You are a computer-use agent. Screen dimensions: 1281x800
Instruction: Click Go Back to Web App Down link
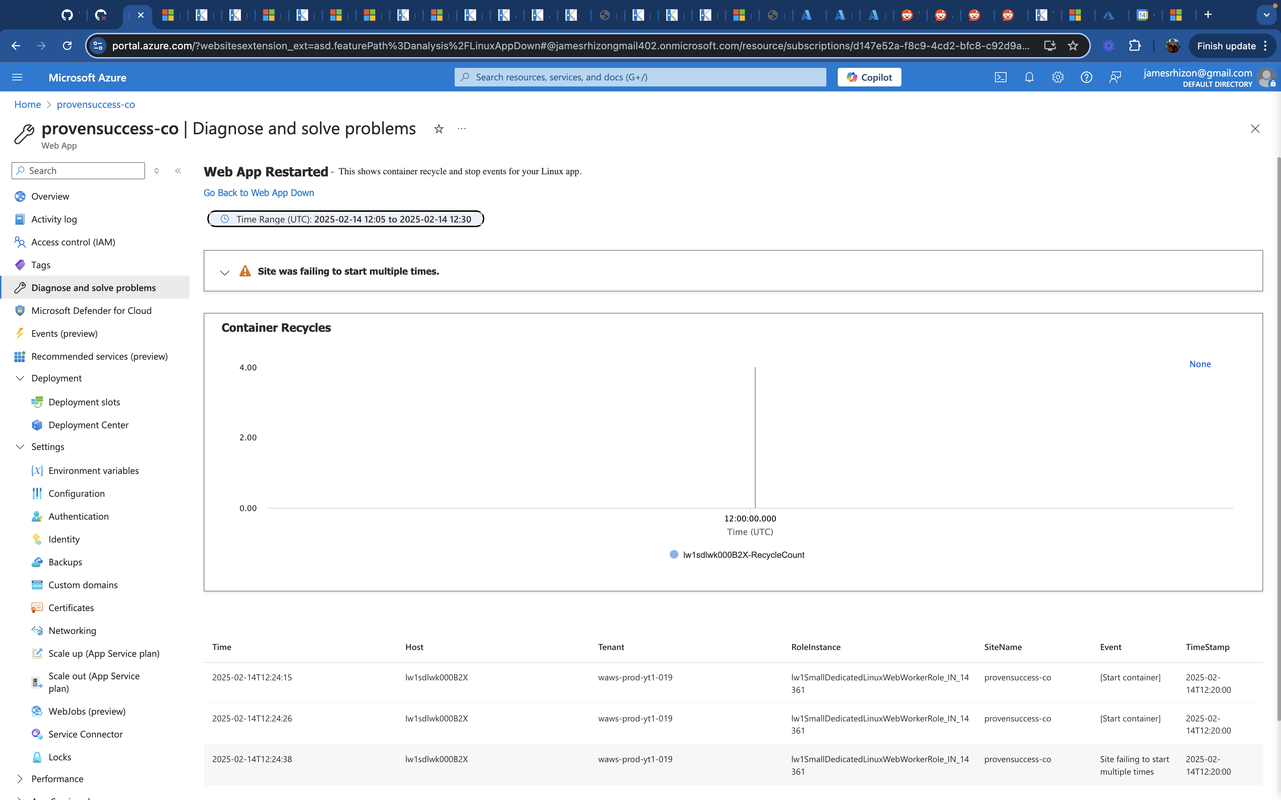259,192
